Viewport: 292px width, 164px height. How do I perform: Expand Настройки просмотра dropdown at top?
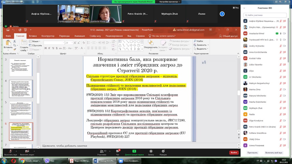(x=170, y=2)
